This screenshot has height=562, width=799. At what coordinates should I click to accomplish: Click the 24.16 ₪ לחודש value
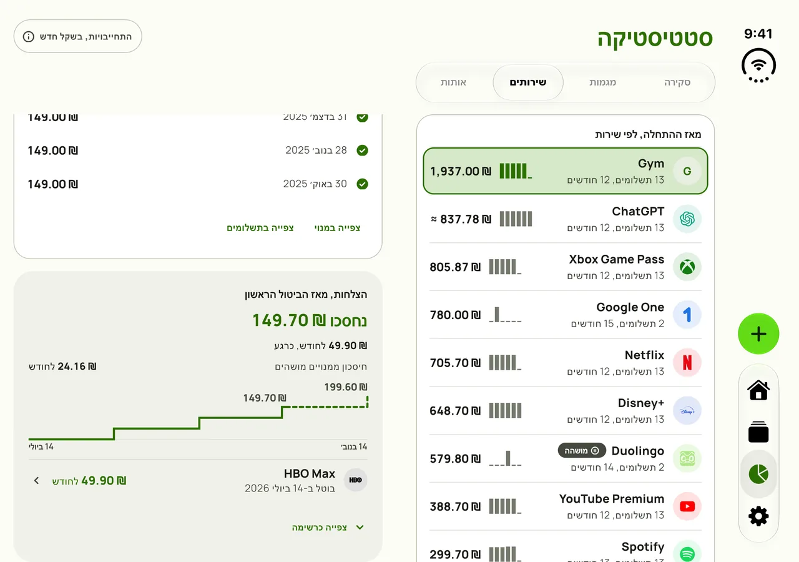pos(62,367)
